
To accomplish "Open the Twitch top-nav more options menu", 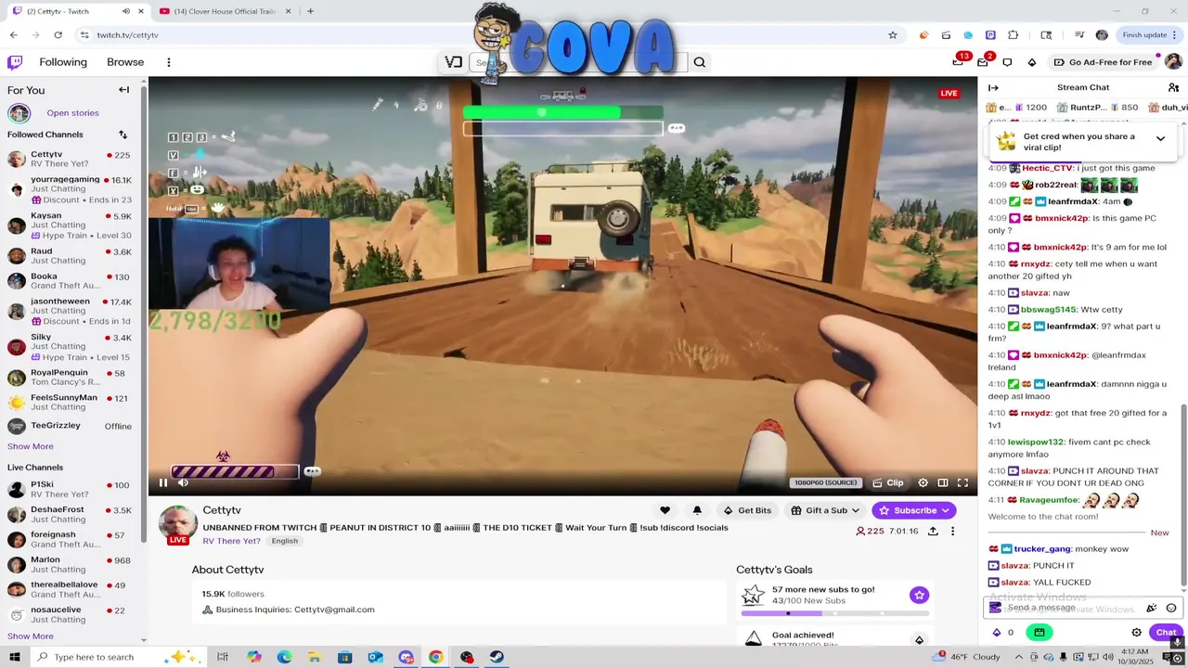I will tap(168, 62).
